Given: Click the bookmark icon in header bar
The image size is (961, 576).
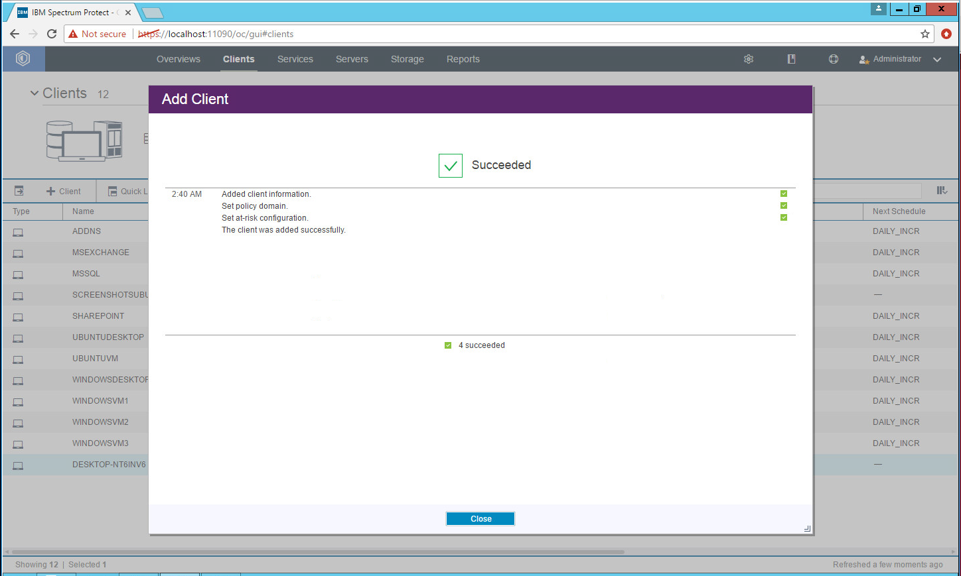Looking at the screenshot, I should (791, 59).
